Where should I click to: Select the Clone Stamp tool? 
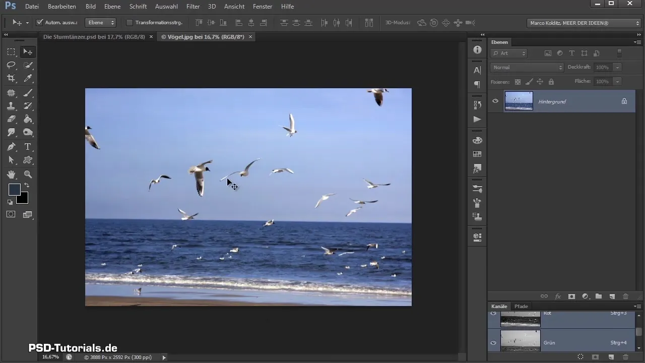[x=11, y=106]
